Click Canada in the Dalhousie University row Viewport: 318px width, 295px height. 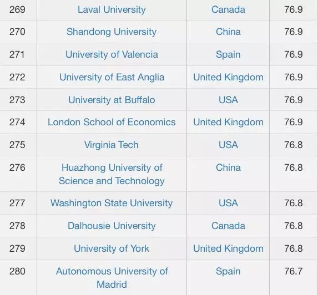point(228,226)
